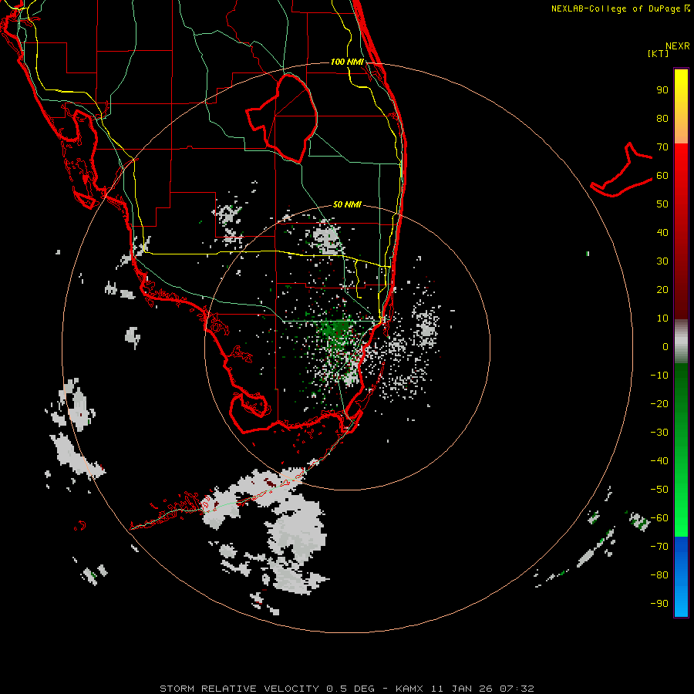The height and width of the screenshot is (694, 694).
Task: Click the 30 value on the velocity scale
Action: click(662, 261)
